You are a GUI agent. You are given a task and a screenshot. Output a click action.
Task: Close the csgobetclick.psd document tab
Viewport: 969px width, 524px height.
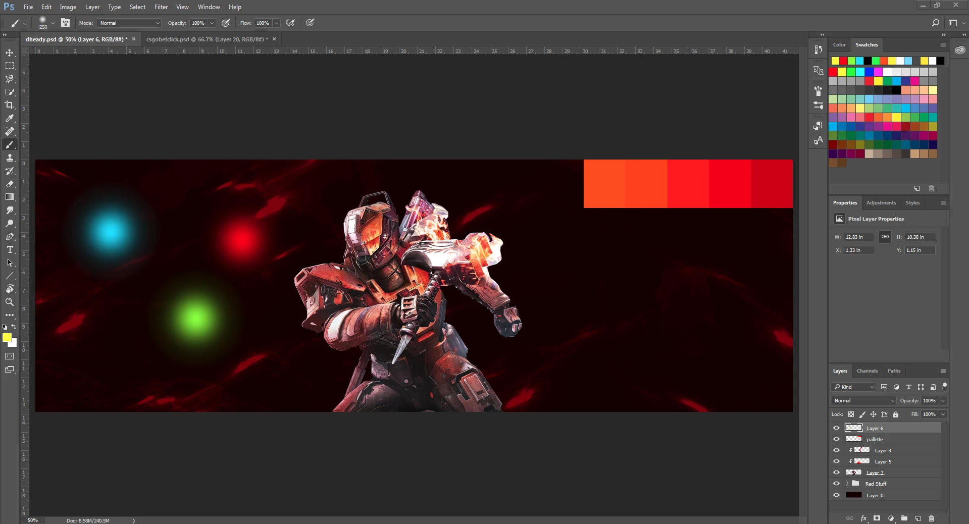point(274,39)
